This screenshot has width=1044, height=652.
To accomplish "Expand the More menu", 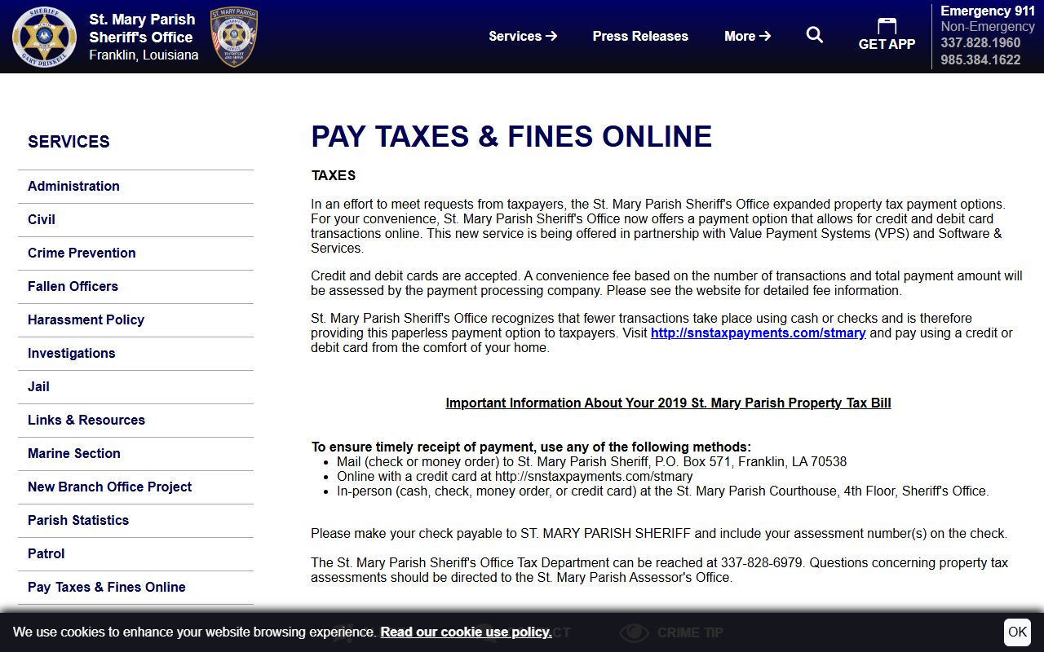I will pyautogui.click(x=747, y=36).
